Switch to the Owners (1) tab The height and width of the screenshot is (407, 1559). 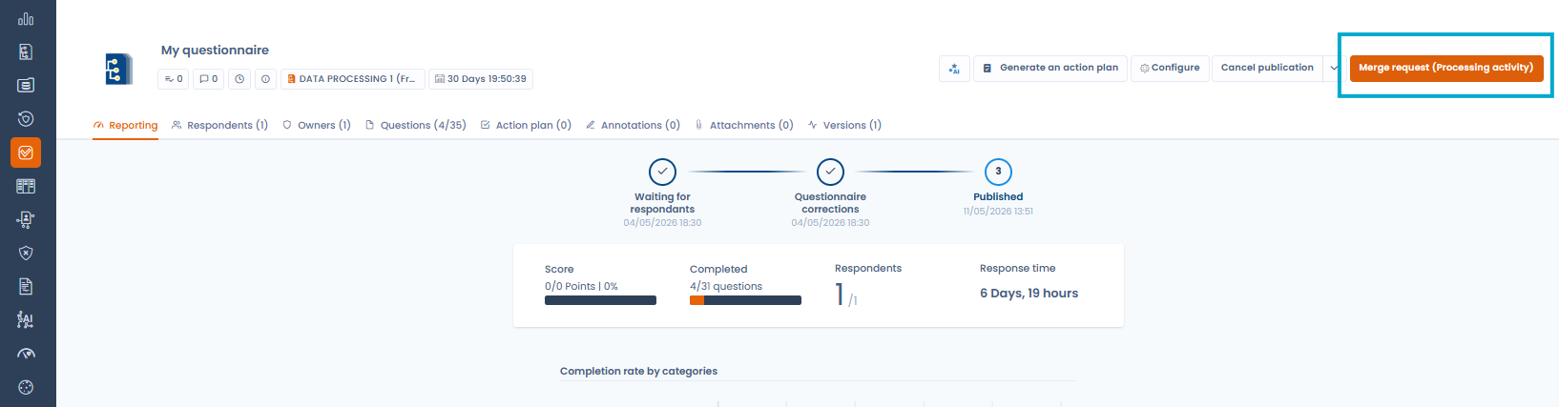tap(317, 126)
